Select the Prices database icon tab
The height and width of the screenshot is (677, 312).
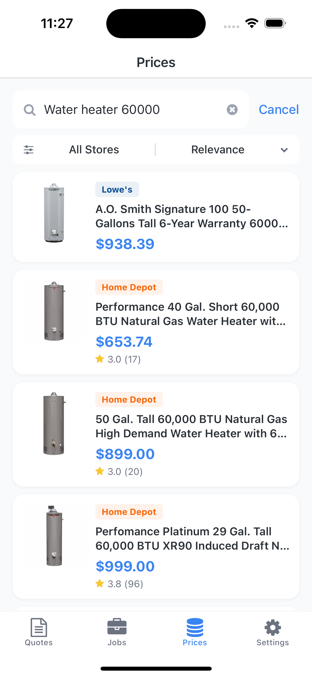[195, 631]
